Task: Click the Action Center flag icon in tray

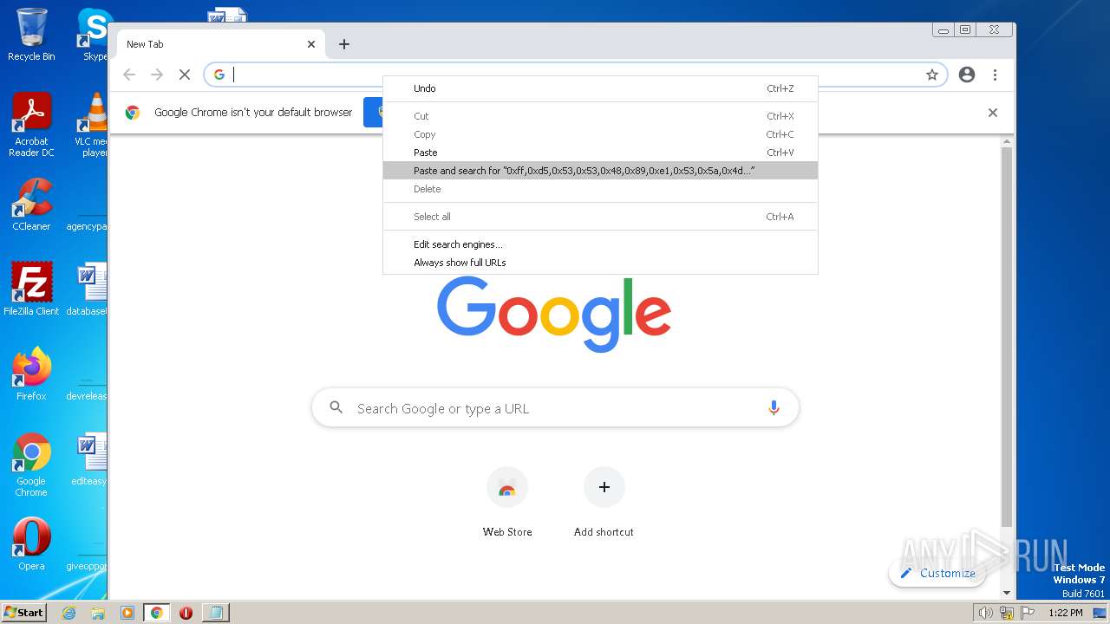Action: click(1028, 613)
